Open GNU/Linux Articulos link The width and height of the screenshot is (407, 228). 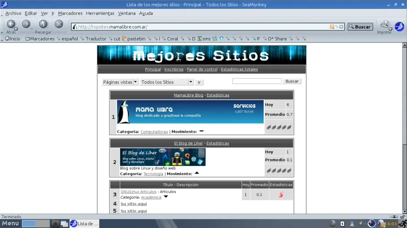[138, 192]
